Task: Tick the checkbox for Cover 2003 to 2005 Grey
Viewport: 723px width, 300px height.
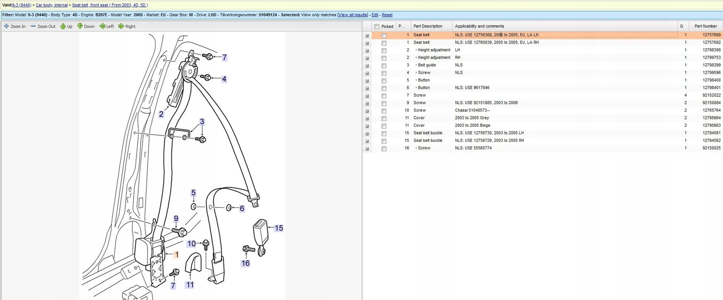Action: (x=384, y=118)
